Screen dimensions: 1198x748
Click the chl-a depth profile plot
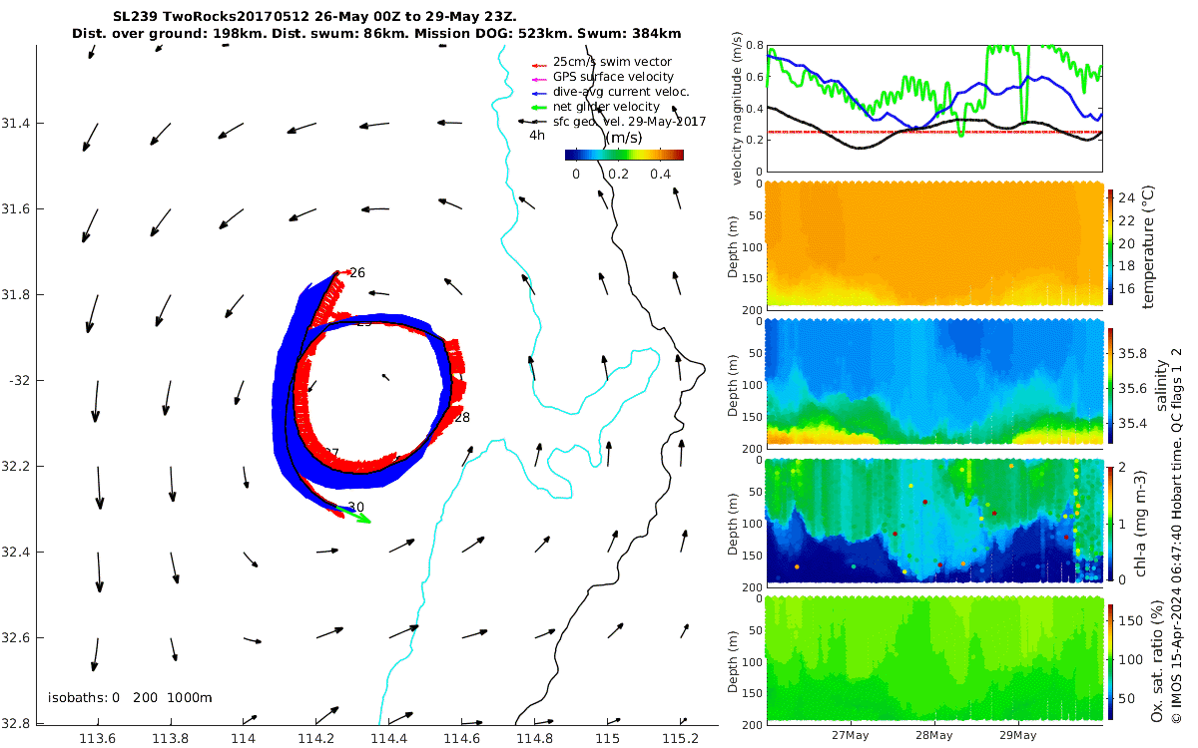point(933,521)
